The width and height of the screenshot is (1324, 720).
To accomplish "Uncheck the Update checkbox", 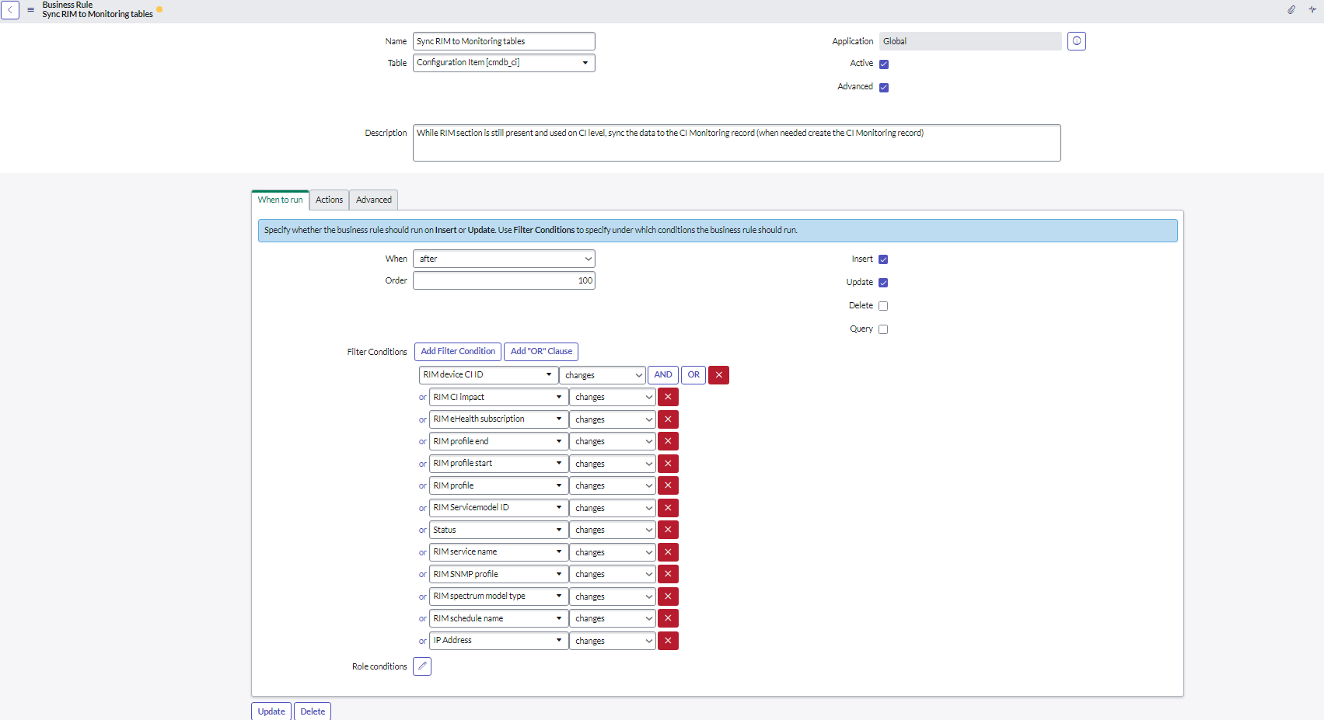I will point(883,283).
